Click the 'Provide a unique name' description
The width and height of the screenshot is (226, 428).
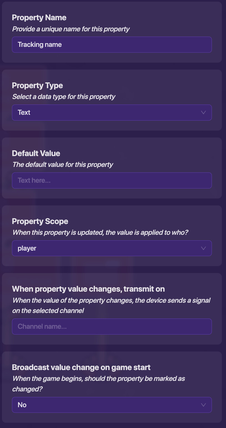pos(71,29)
